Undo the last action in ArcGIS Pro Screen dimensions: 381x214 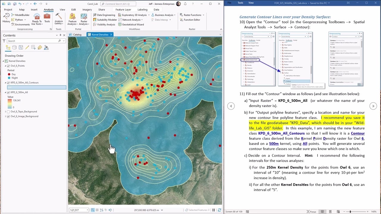(x=20, y=4)
